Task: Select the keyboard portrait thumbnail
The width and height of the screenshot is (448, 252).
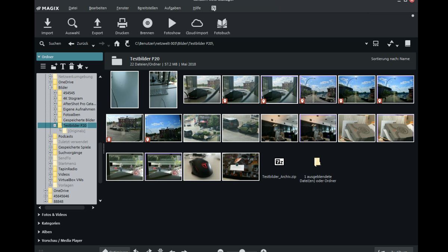Action: point(163,90)
